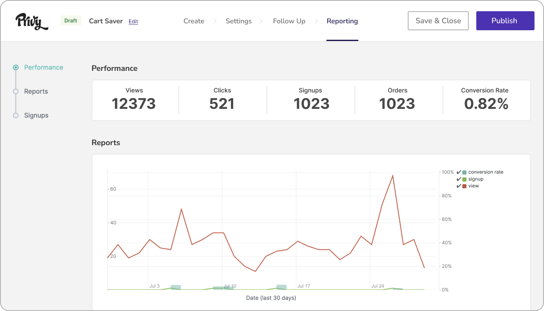Image resolution: width=544 pixels, height=311 pixels.
Task: Click the red view legend swatch
Action: point(465,186)
